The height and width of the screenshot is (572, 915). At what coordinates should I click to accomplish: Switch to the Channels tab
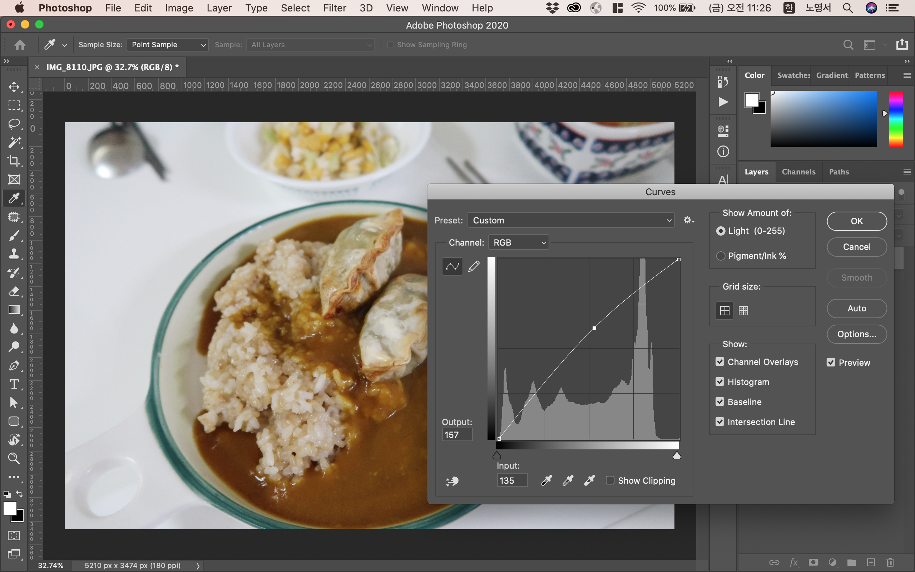pyautogui.click(x=798, y=172)
